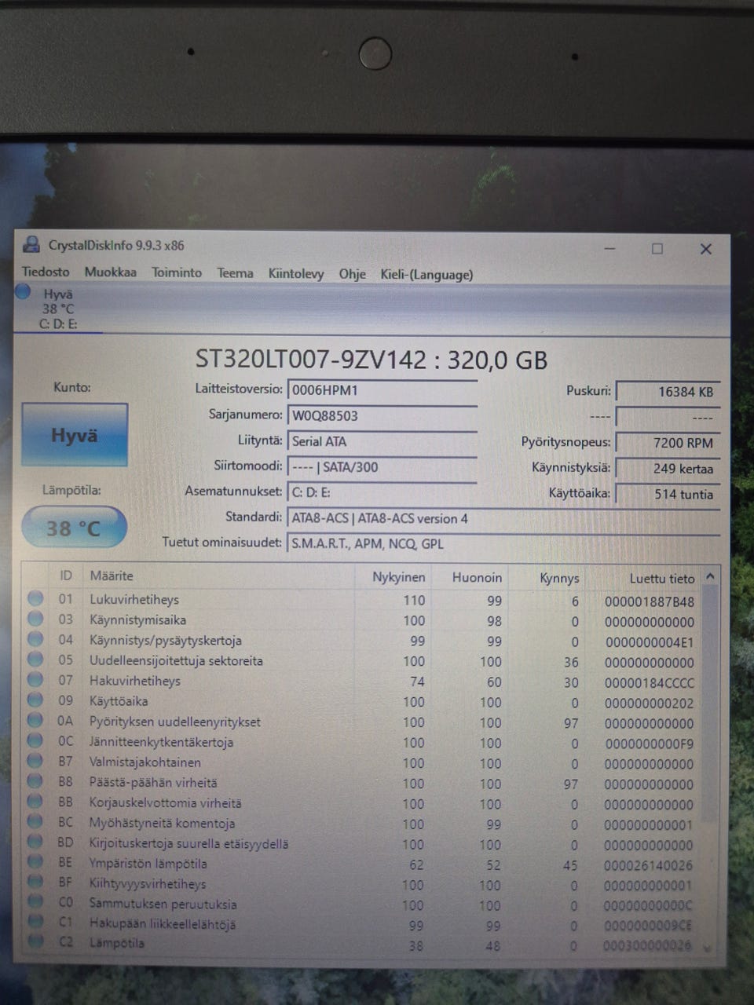
Task: Click status circle for Pyörityksen uudelleenyritykset row
Action: tap(35, 721)
